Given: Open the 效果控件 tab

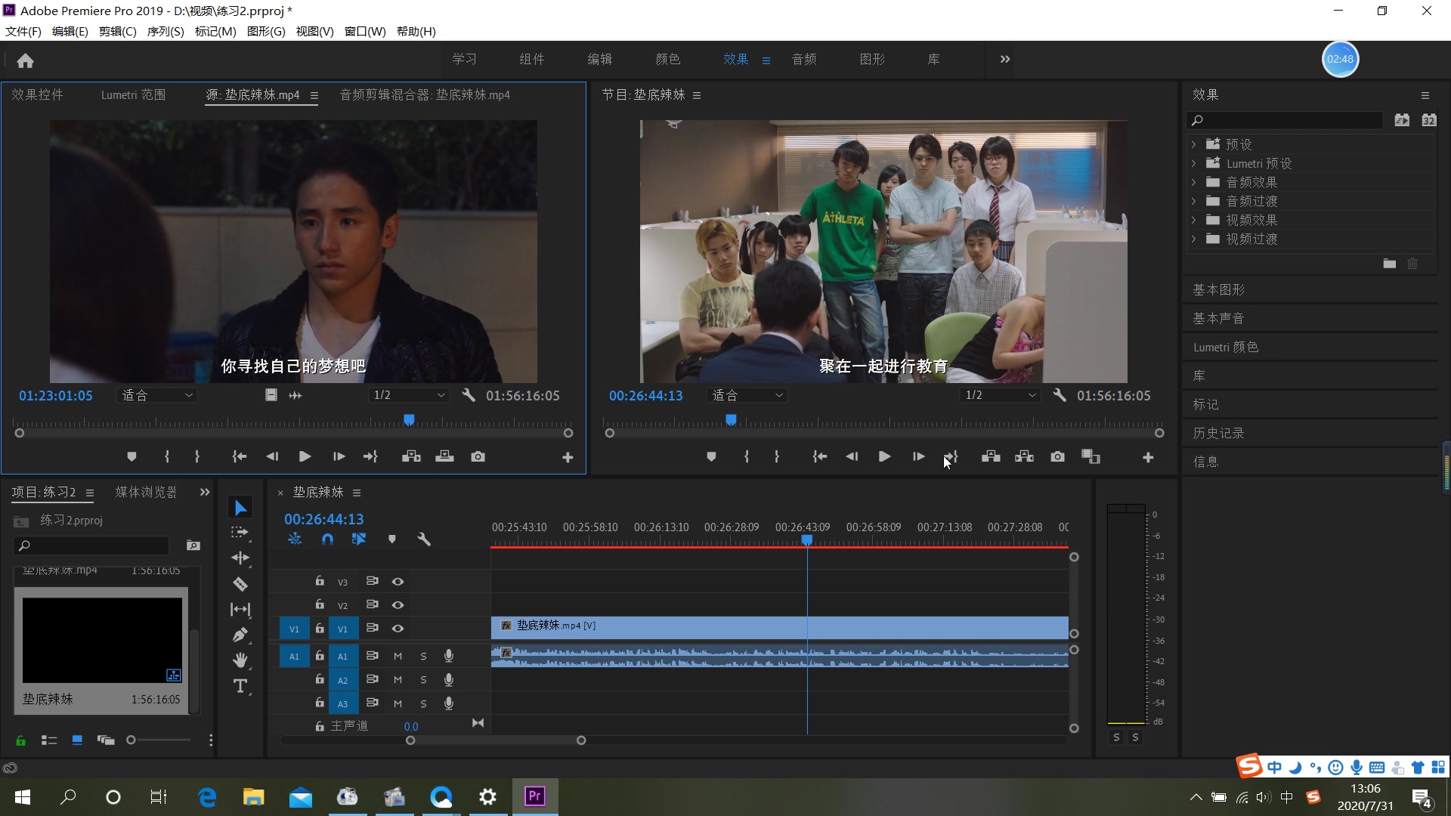Looking at the screenshot, I should point(37,94).
